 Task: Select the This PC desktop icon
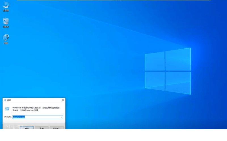(6, 5)
